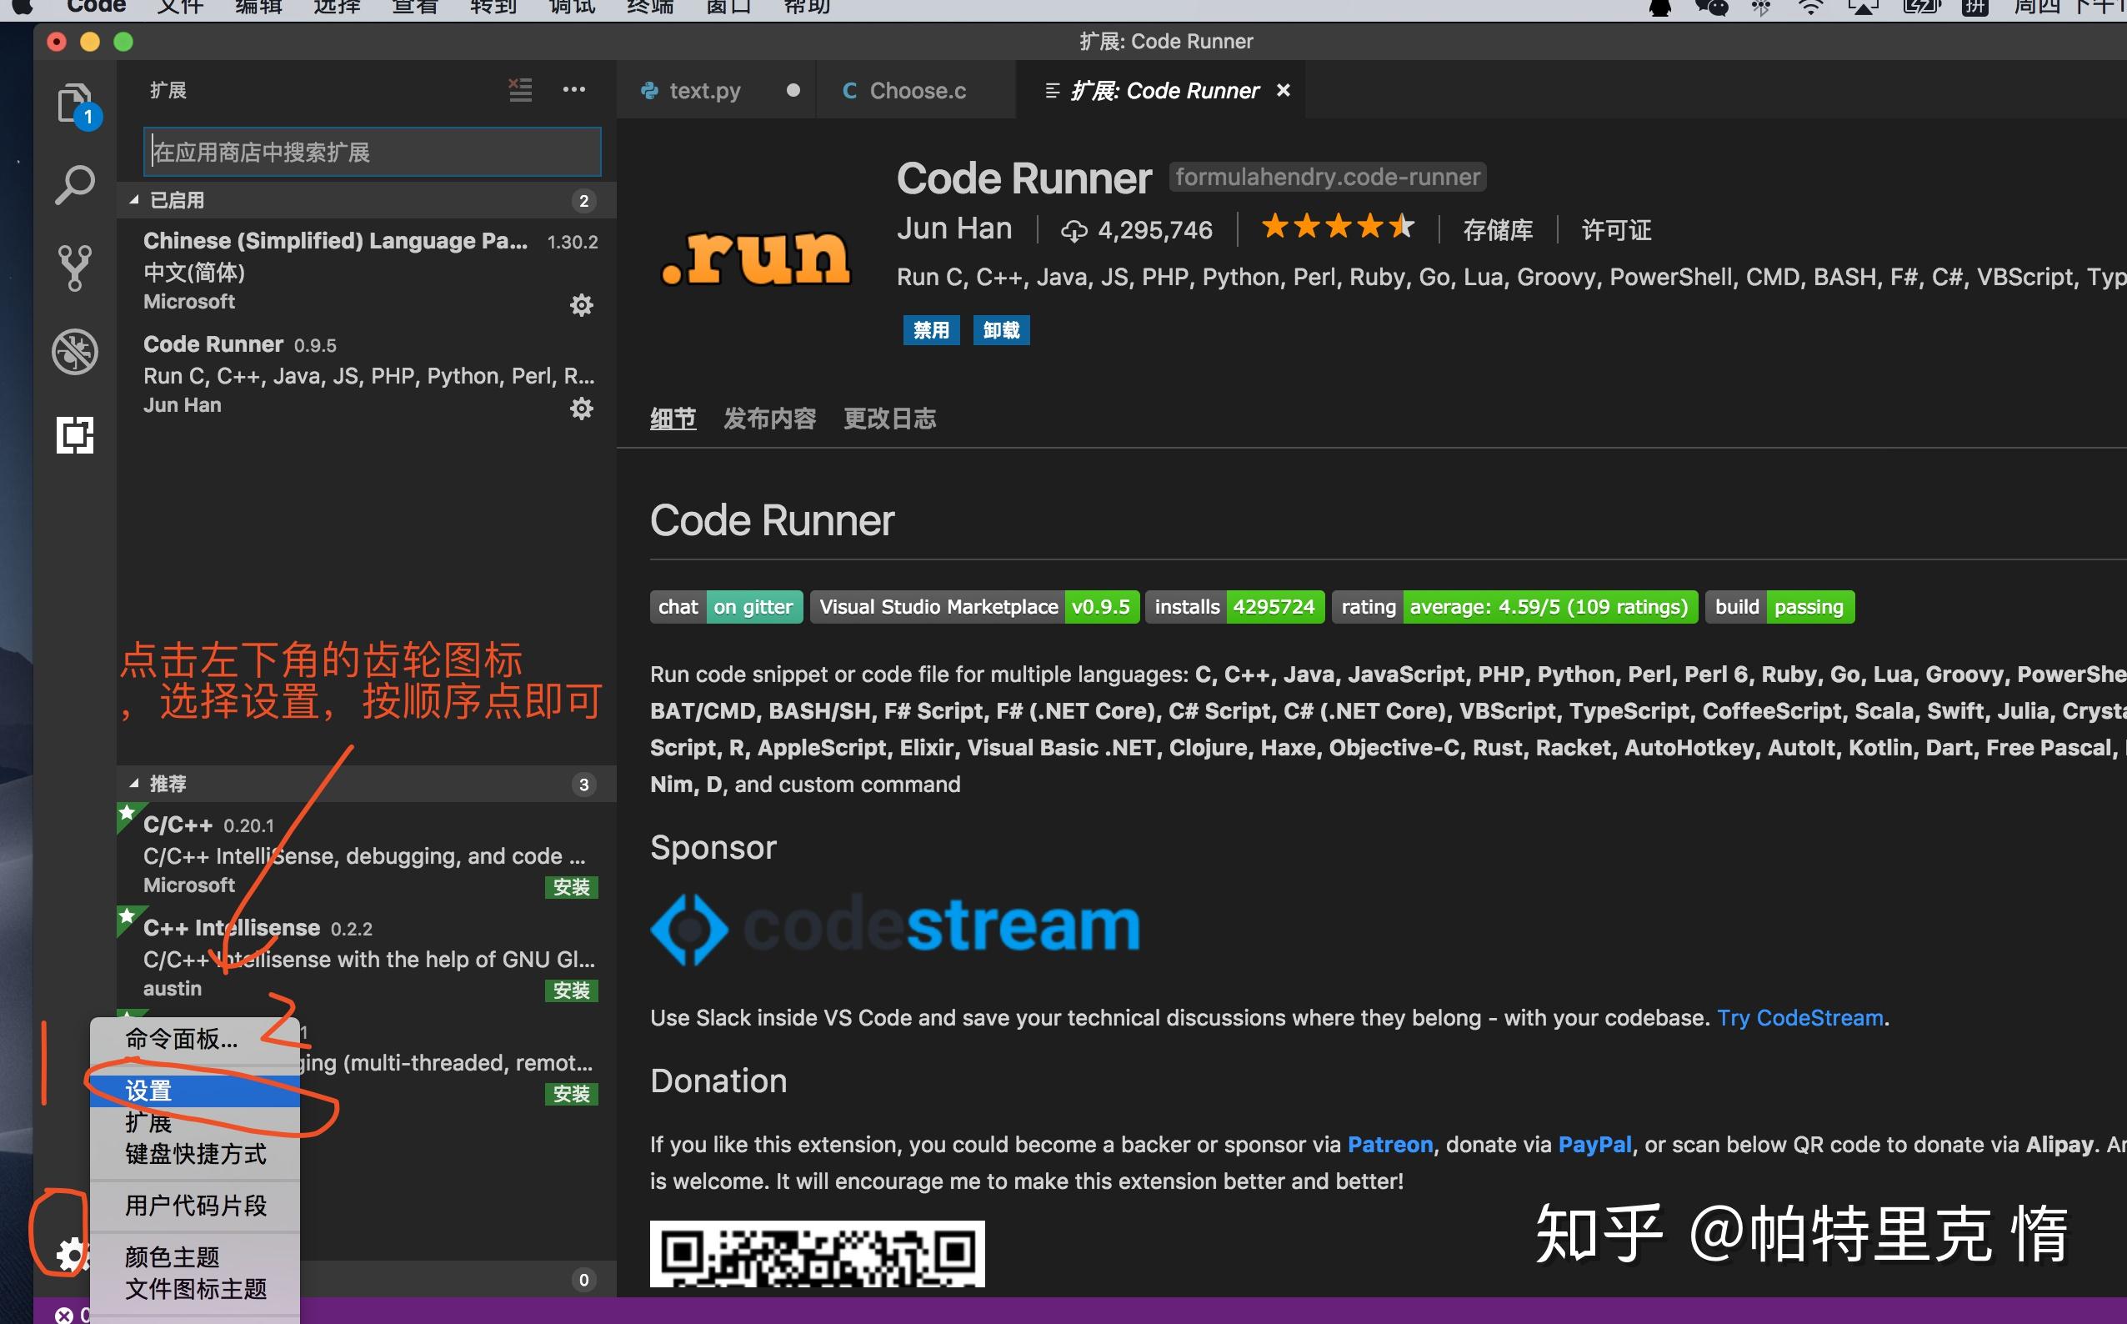Open gear menu for Code Runner extension
This screenshot has height=1324, width=2127.
coord(581,409)
